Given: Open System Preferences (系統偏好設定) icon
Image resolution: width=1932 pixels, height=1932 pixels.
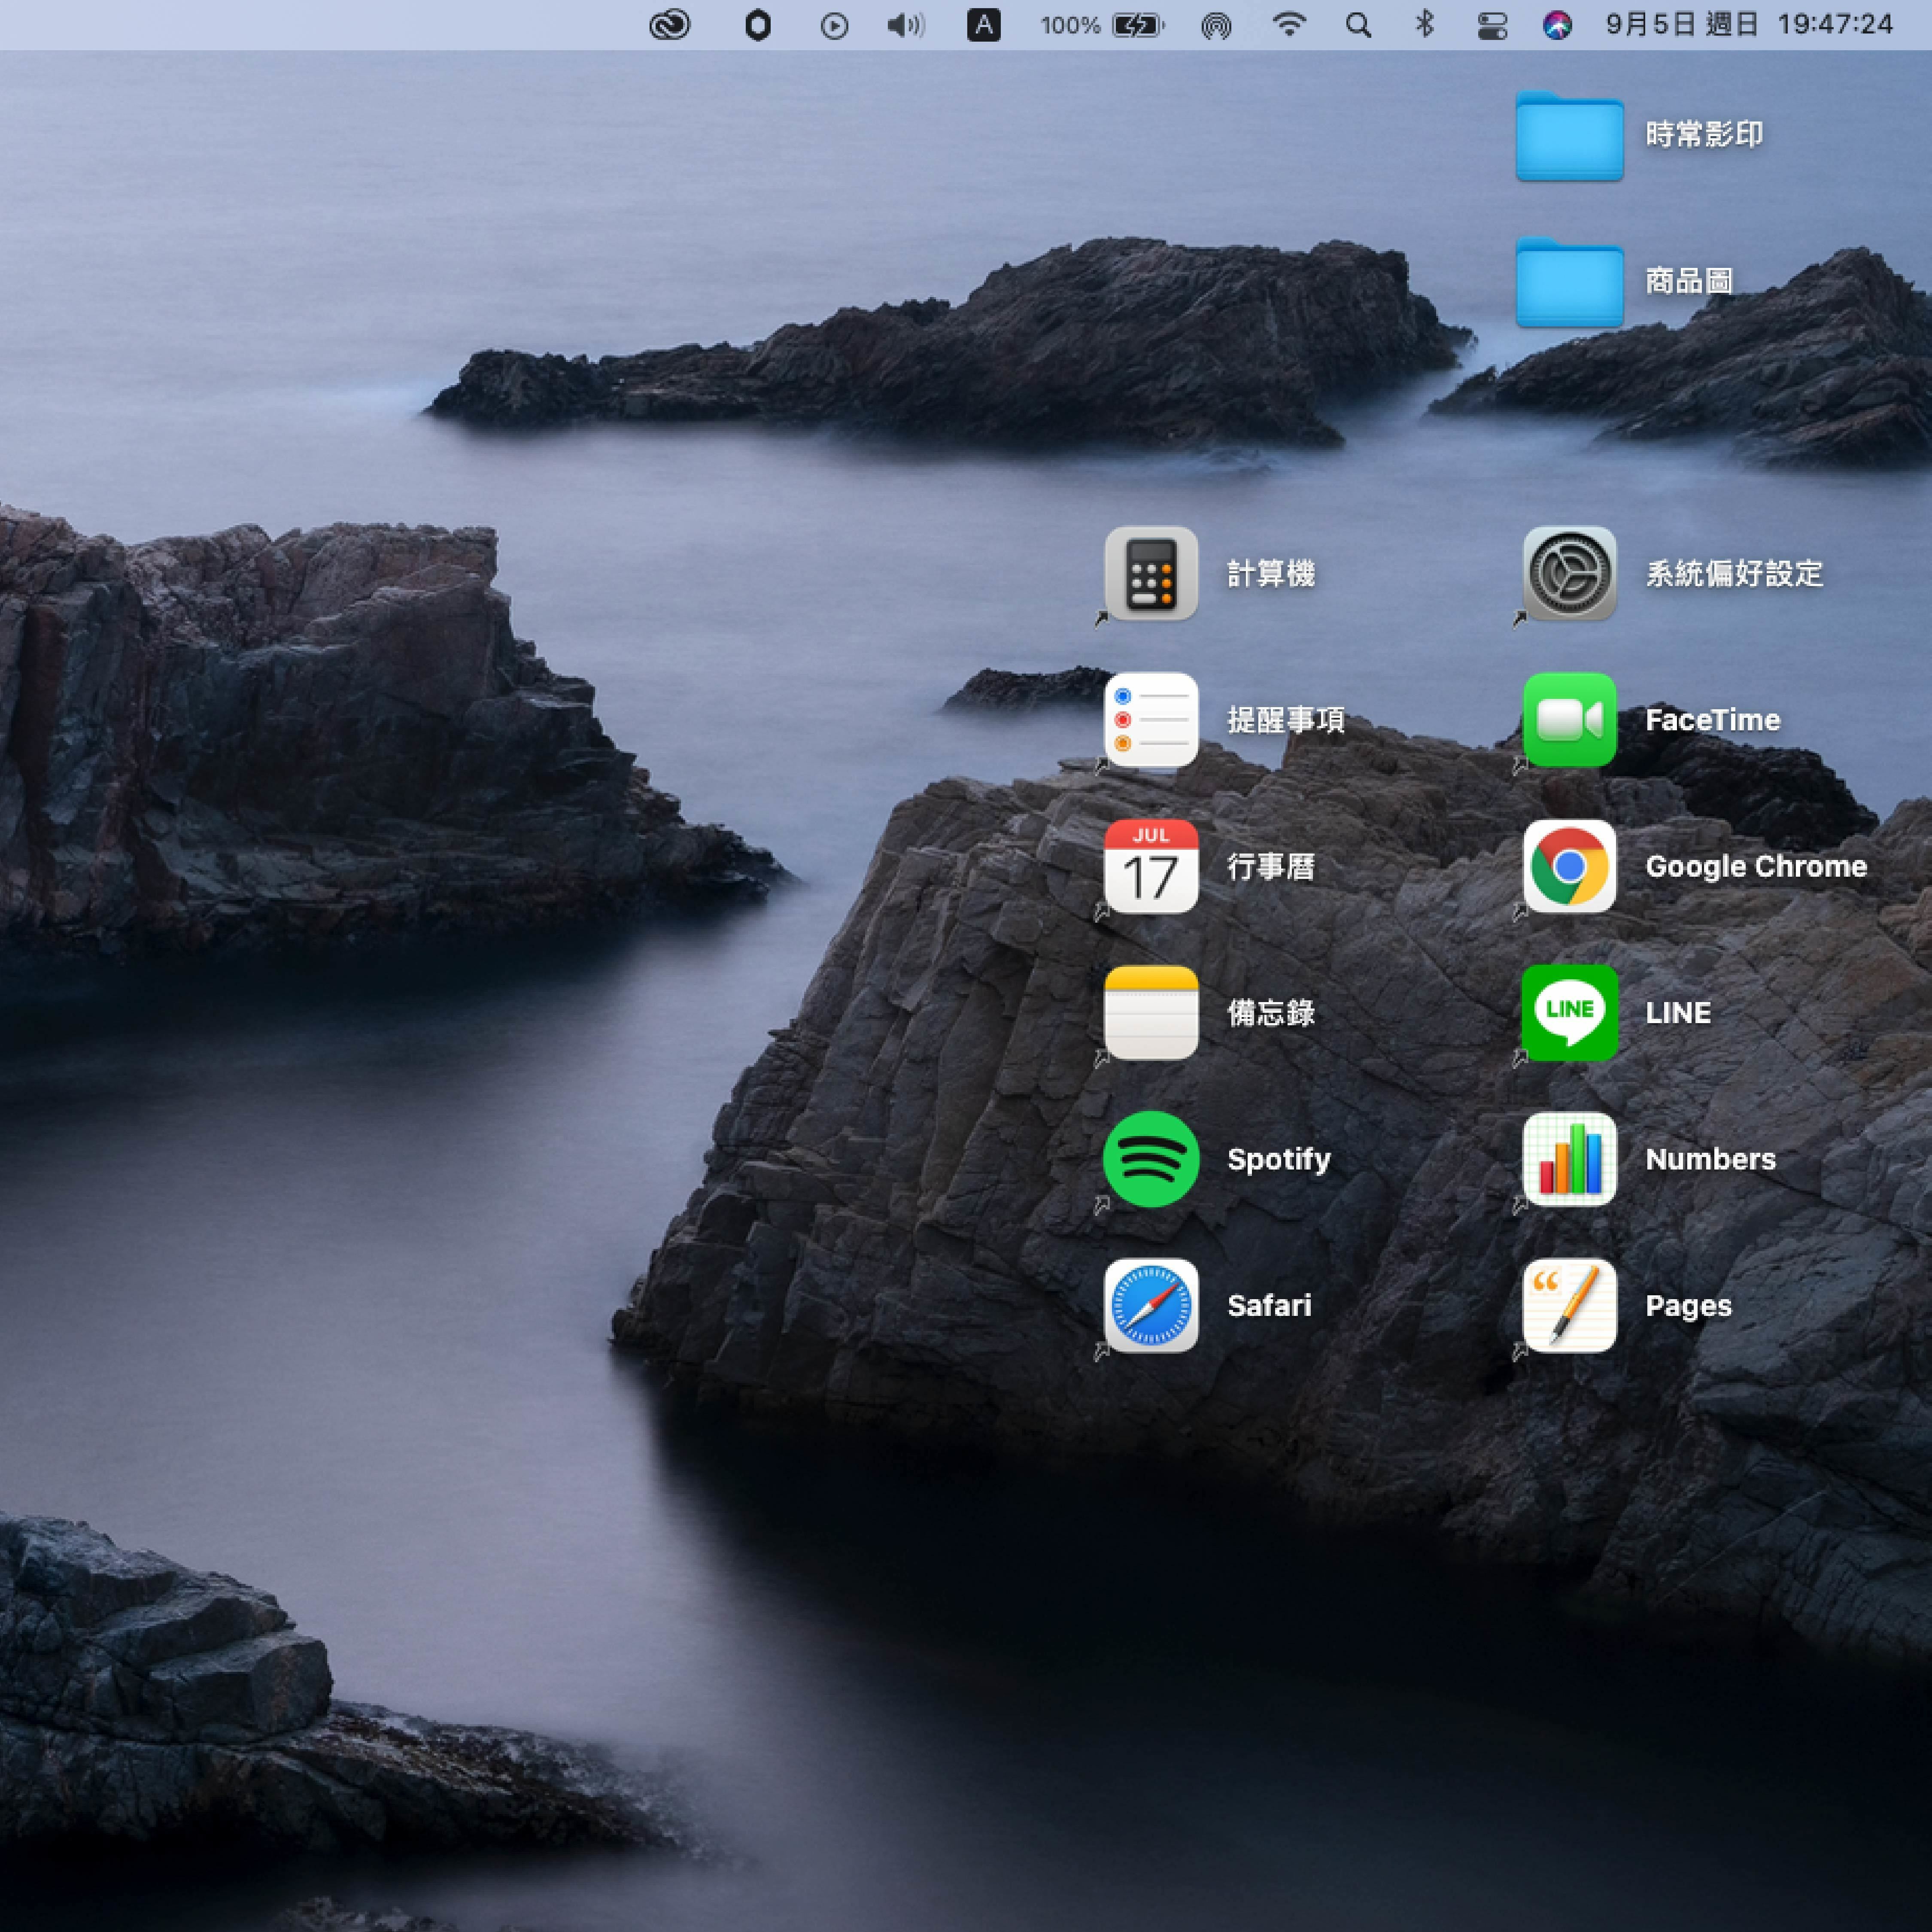Looking at the screenshot, I should 1569,573.
